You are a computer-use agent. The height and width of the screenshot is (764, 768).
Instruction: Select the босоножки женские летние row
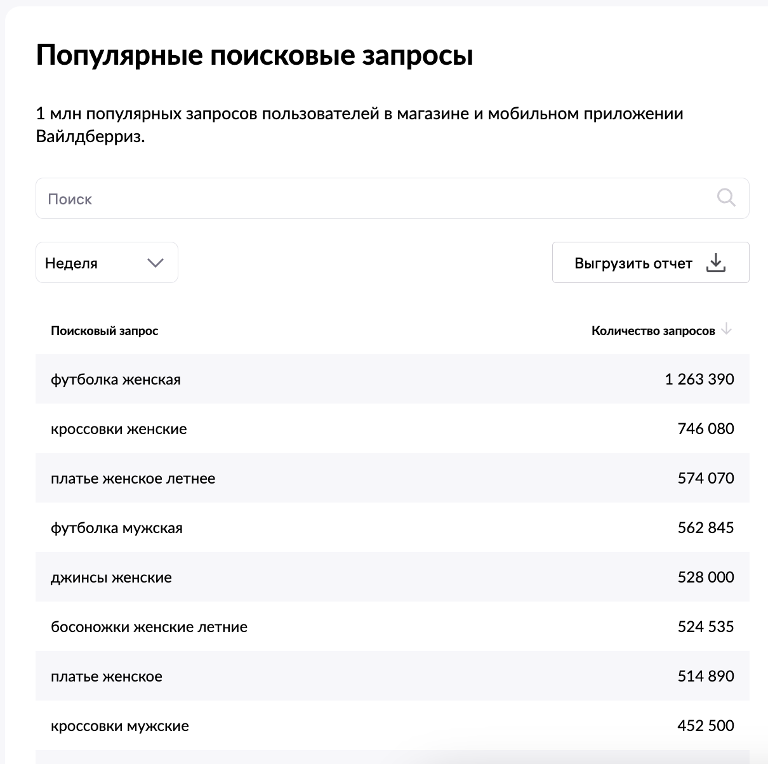[x=392, y=626]
